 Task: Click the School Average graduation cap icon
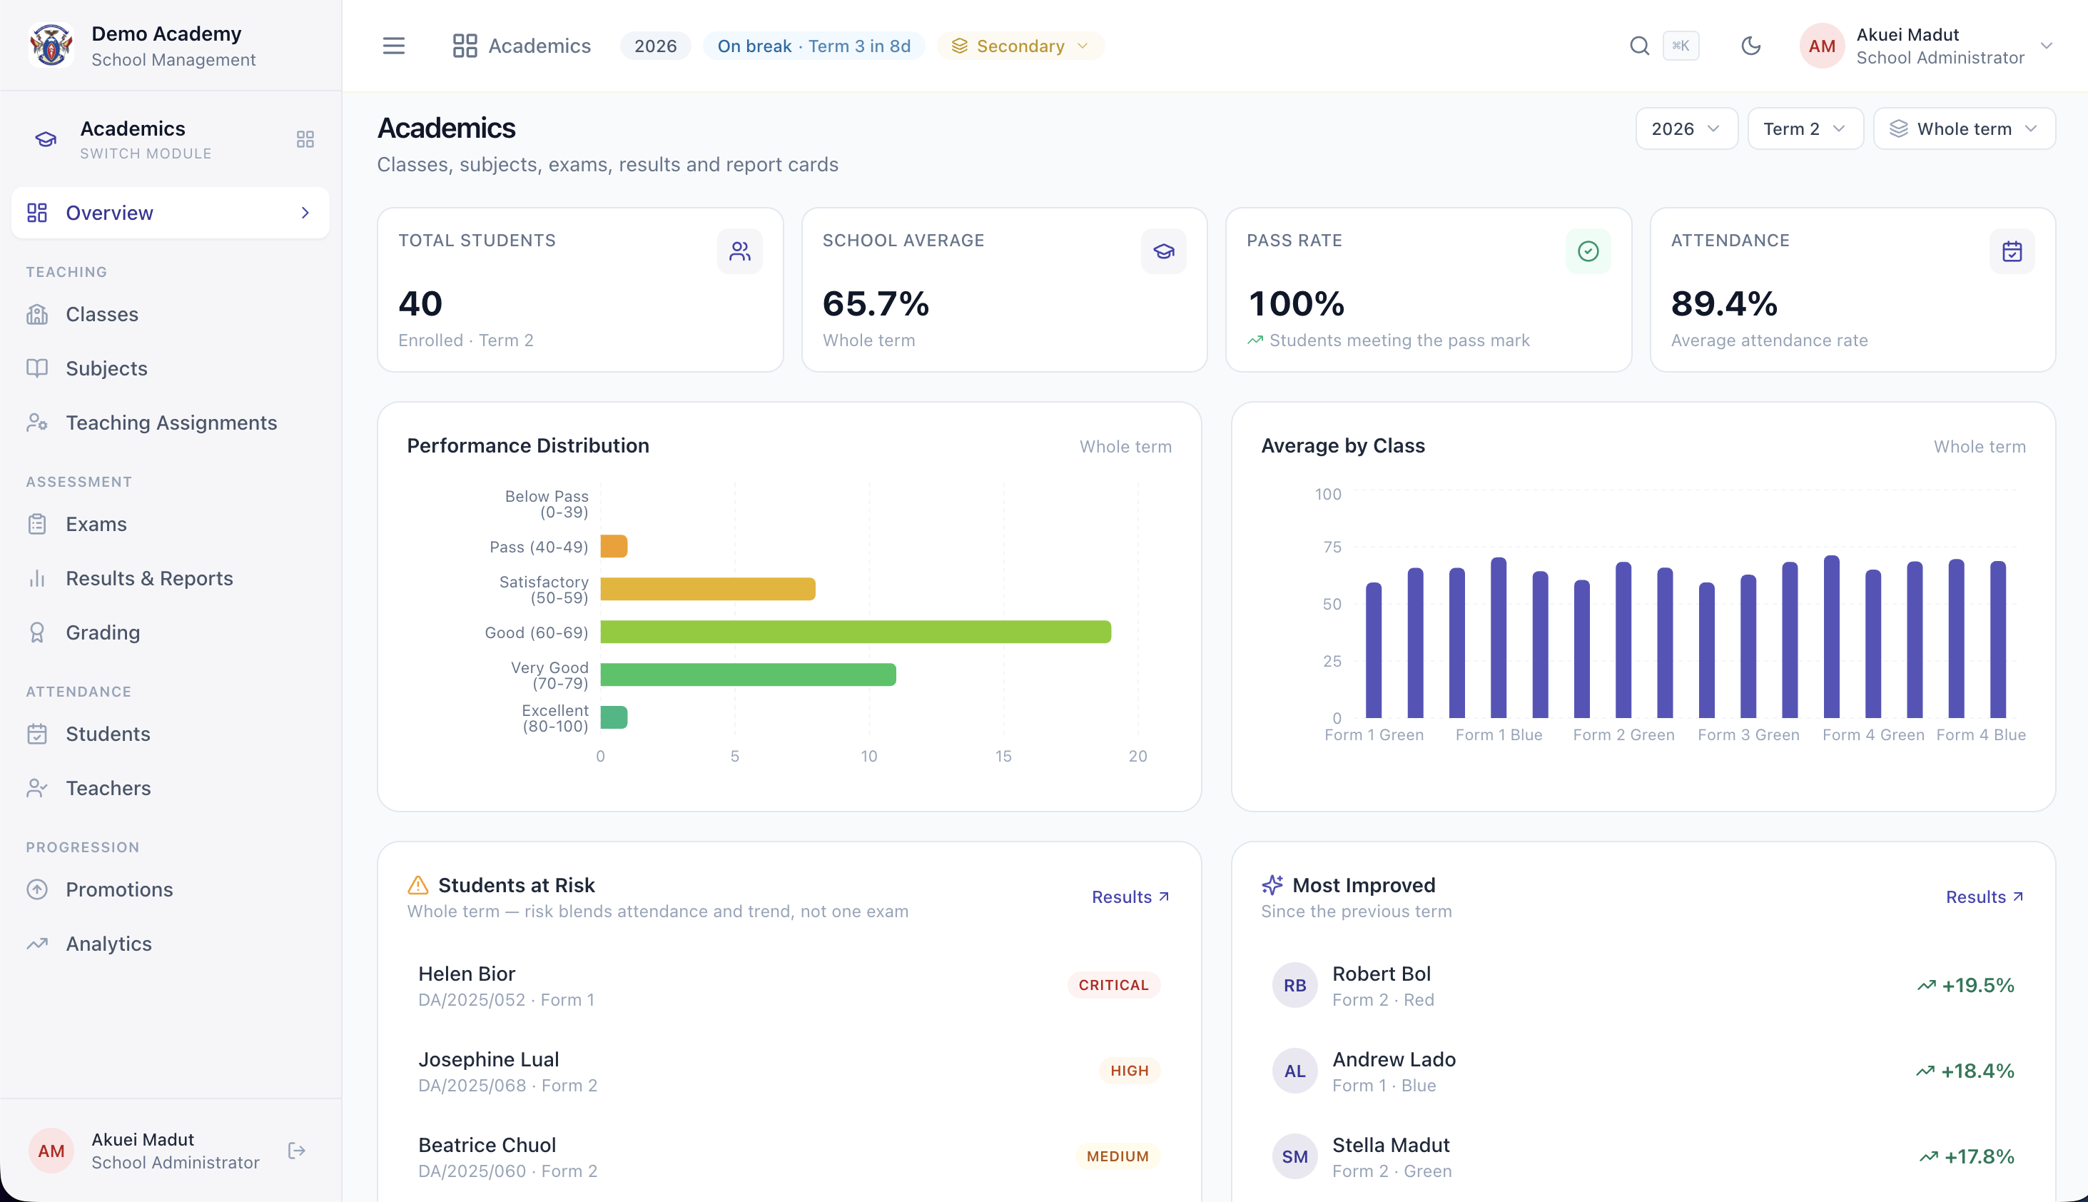click(x=1164, y=251)
